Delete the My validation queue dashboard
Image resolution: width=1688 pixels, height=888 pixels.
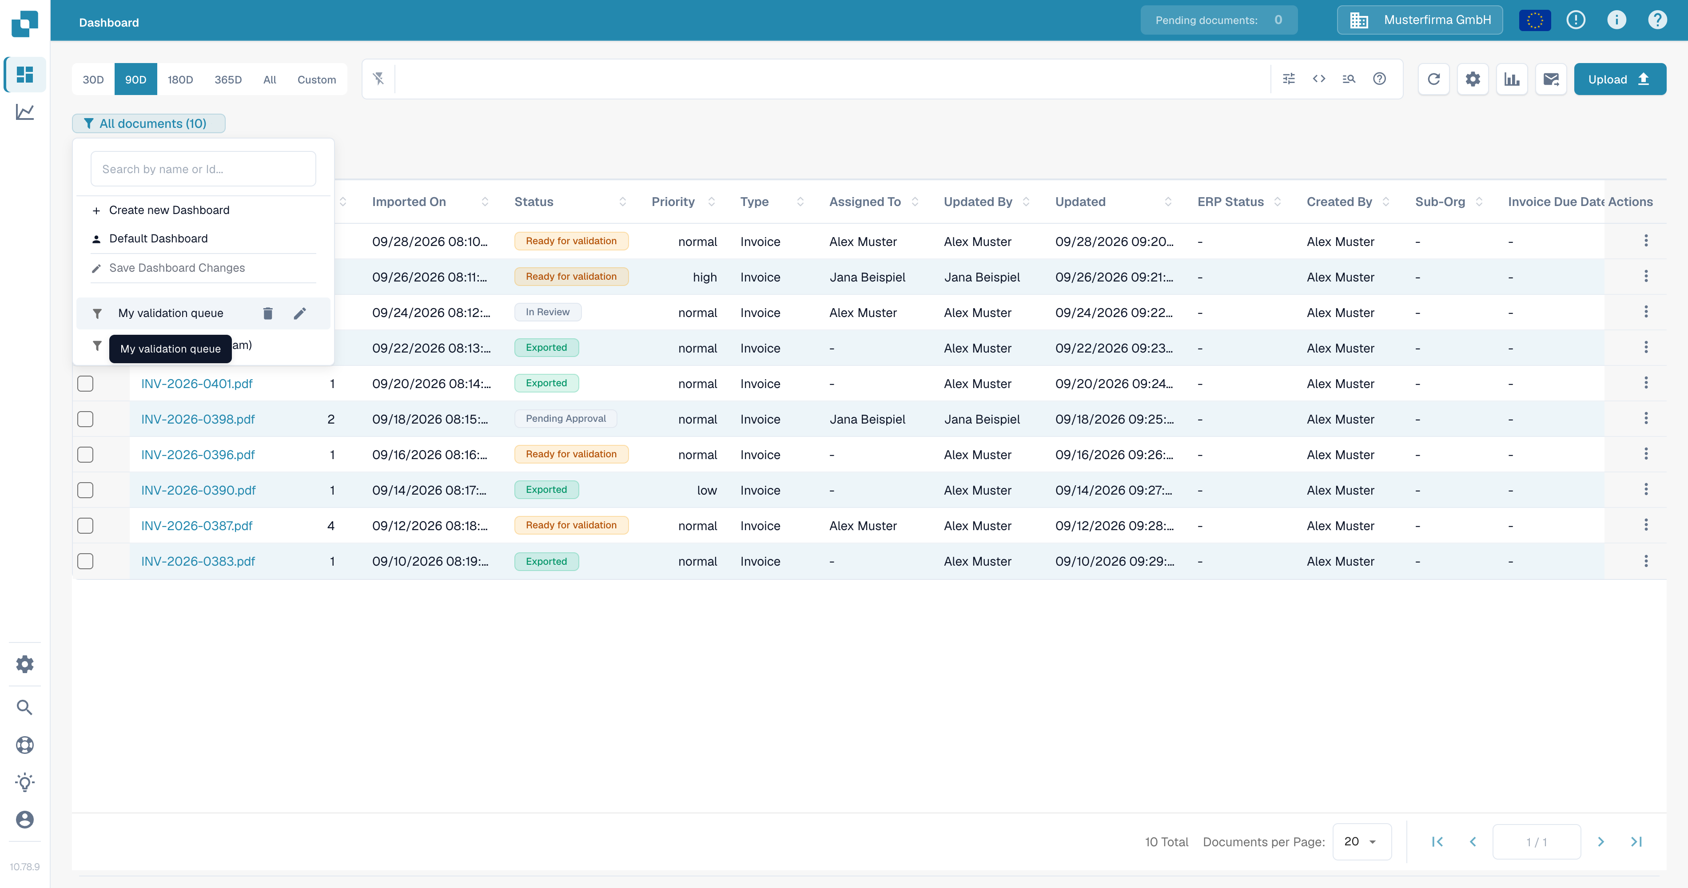coord(267,313)
